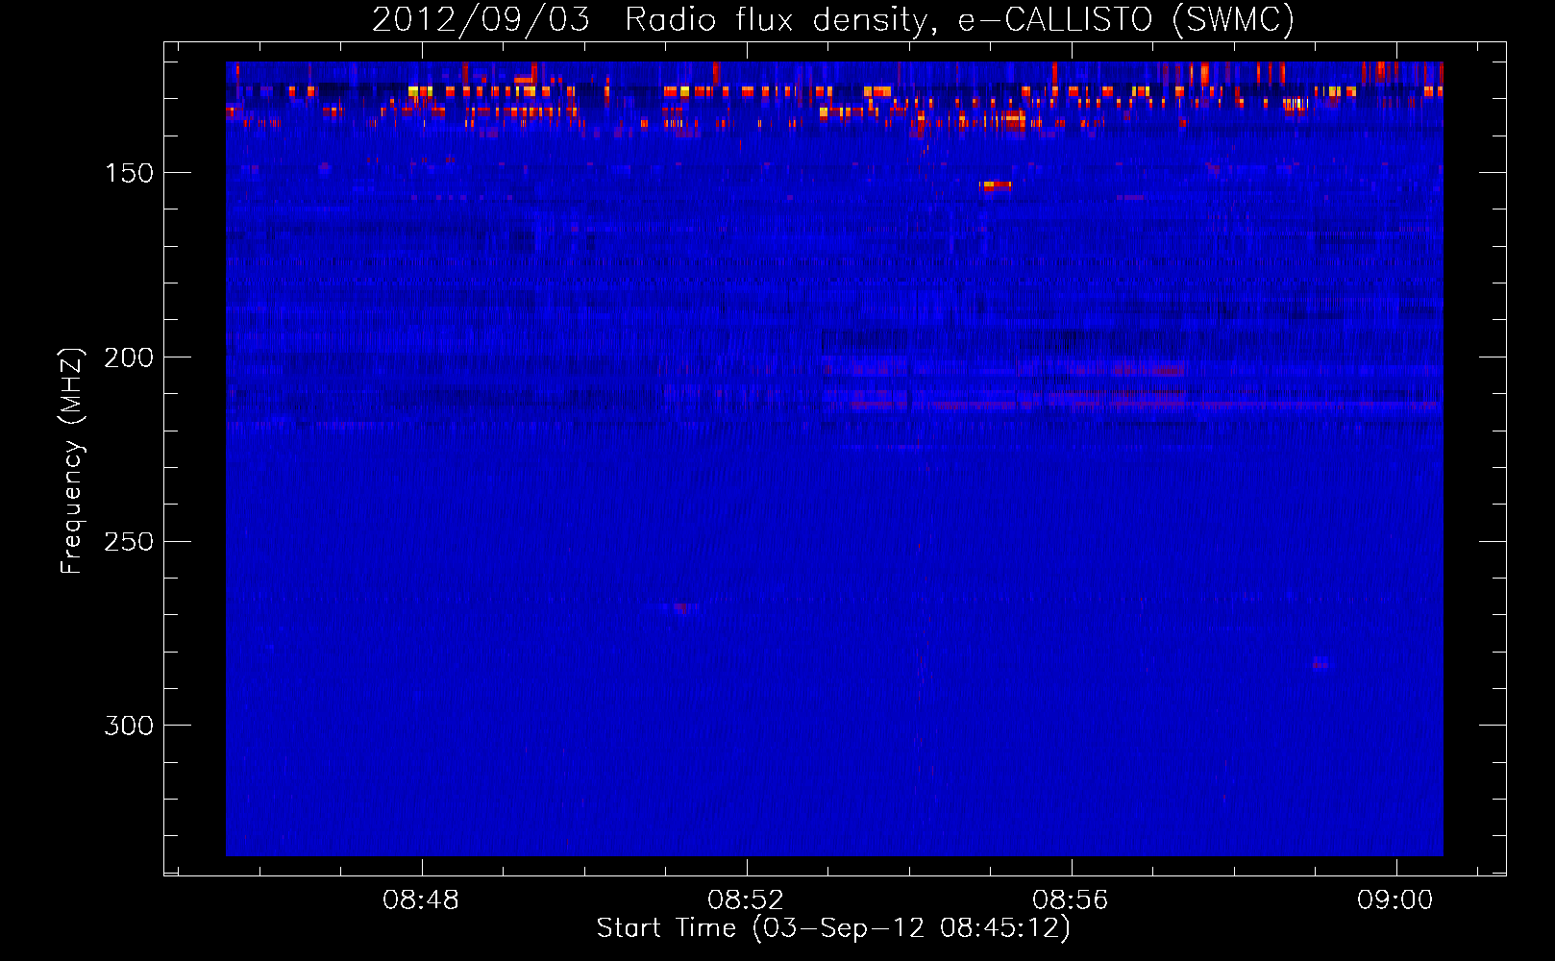Click the 08:52 time tick label

point(746,900)
